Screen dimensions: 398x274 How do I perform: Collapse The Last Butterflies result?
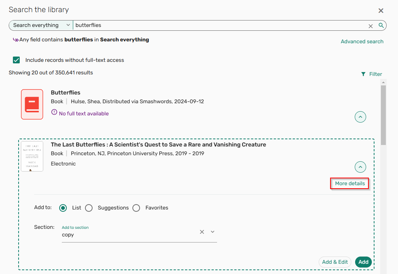click(x=360, y=167)
